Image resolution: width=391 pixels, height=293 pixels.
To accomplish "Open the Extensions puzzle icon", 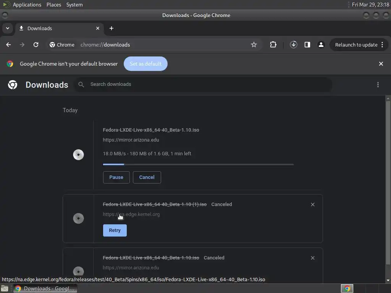I will pos(273,45).
